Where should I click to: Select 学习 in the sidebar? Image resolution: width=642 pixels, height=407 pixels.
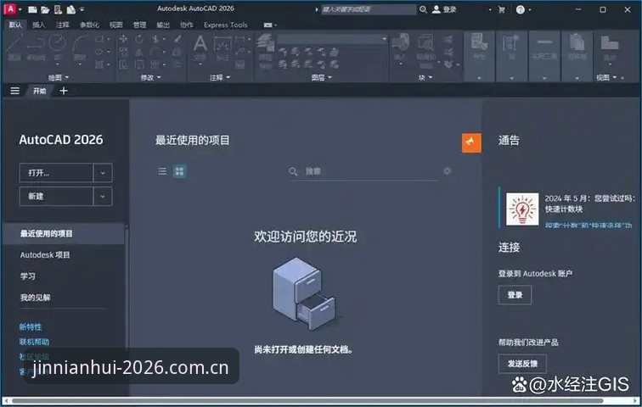(x=28, y=276)
